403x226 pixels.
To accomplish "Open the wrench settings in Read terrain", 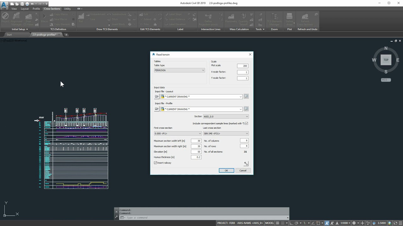I will pos(246,164).
